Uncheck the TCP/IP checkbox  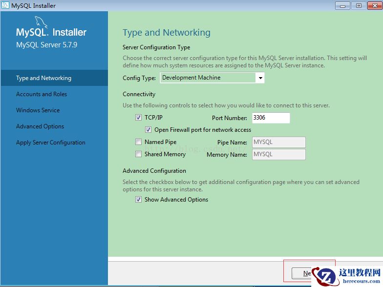(138, 118)
